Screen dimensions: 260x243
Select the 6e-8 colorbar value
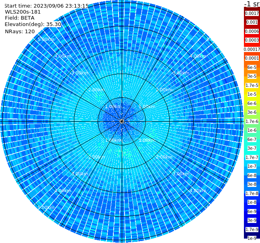(x=252, y=175)
